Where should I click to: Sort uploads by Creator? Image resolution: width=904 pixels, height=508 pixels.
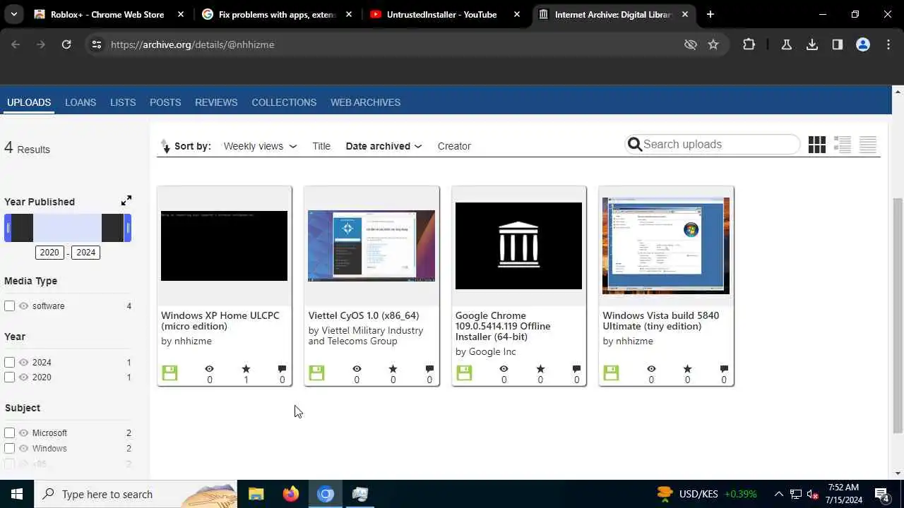454,146
